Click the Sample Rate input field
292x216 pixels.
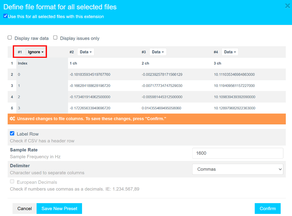pos(238,153)
